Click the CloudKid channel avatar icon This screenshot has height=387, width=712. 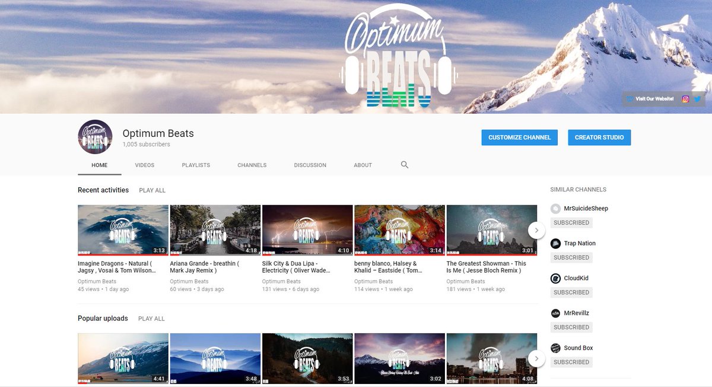[x=555, y=279]
